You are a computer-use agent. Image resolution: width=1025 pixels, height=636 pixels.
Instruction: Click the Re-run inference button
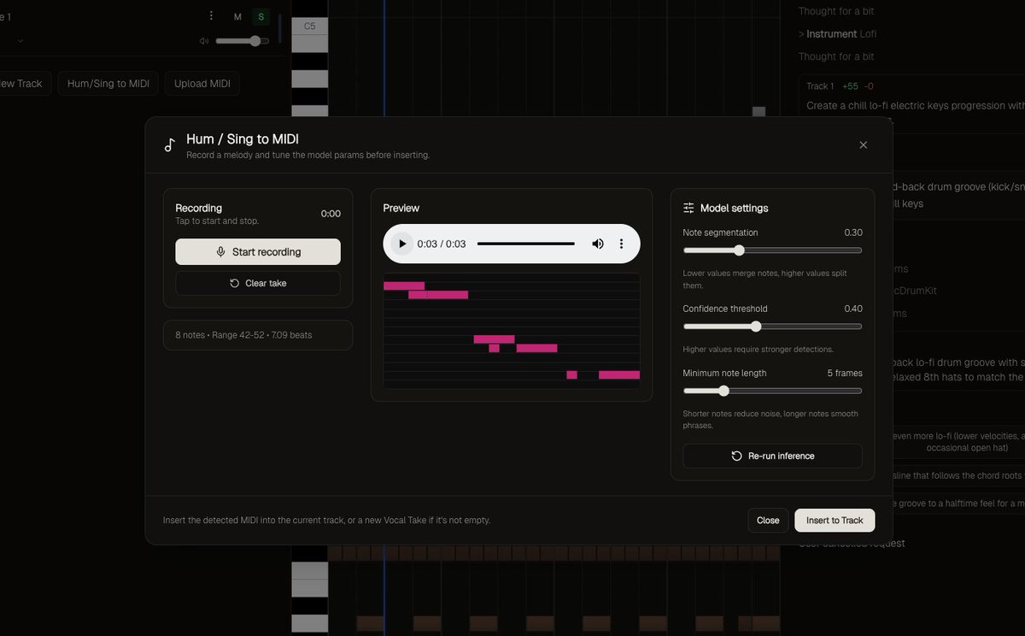point(772,456)
